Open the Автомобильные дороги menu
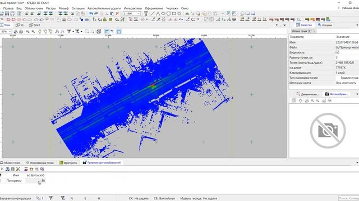The image size is (359, 201). tap(104, 8)
